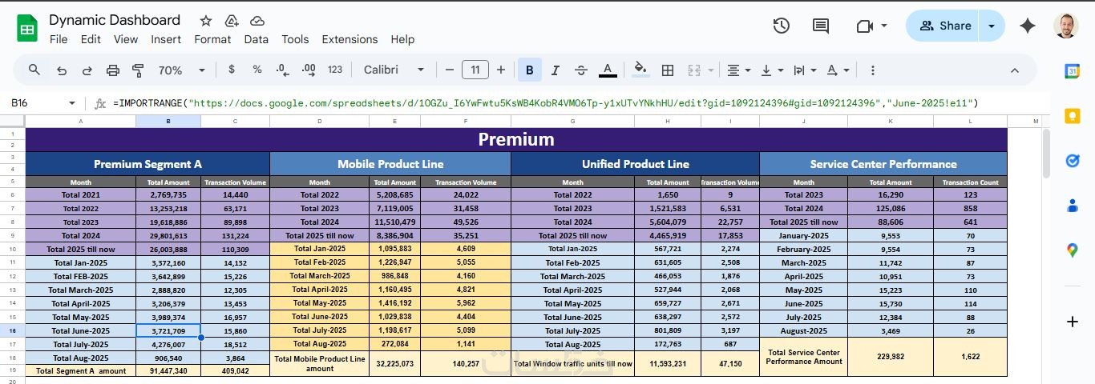The width and height of the screenshot is (1095, 384).
Task: Star this Dynamic Dashboard document
Action: click(206, 21)
